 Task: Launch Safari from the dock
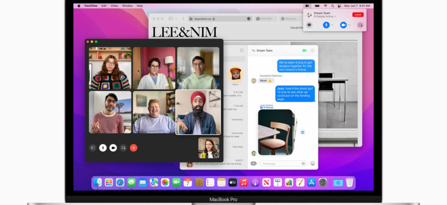point(120,182)
